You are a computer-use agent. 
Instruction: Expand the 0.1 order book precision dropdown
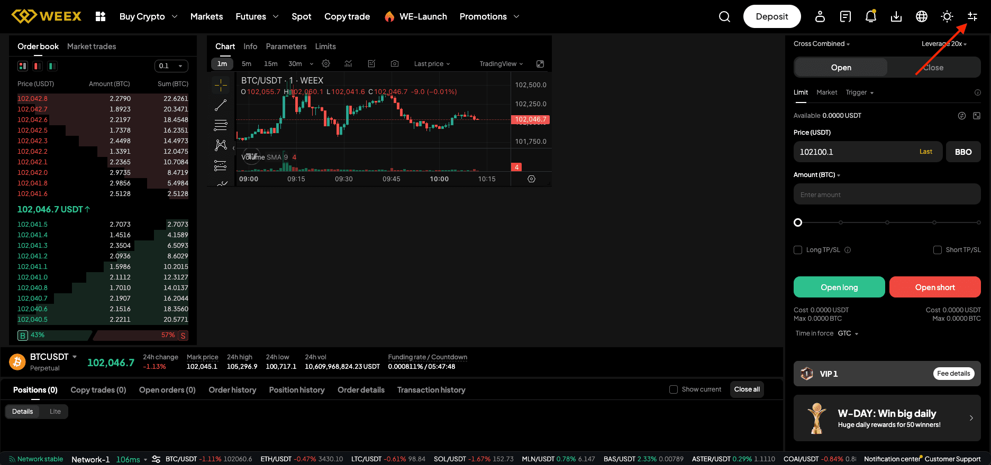(x=171, y=66)
